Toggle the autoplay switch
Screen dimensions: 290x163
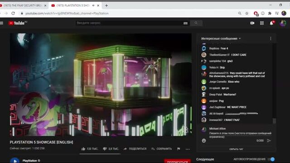[x=271, y=159]
